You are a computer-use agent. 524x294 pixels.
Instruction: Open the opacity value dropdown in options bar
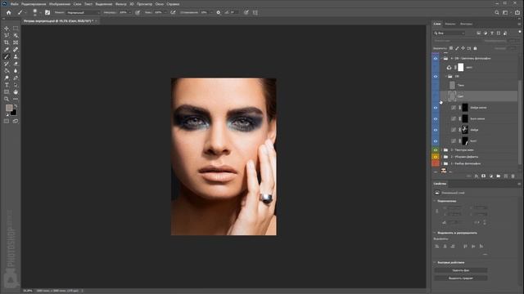(129, 13)
